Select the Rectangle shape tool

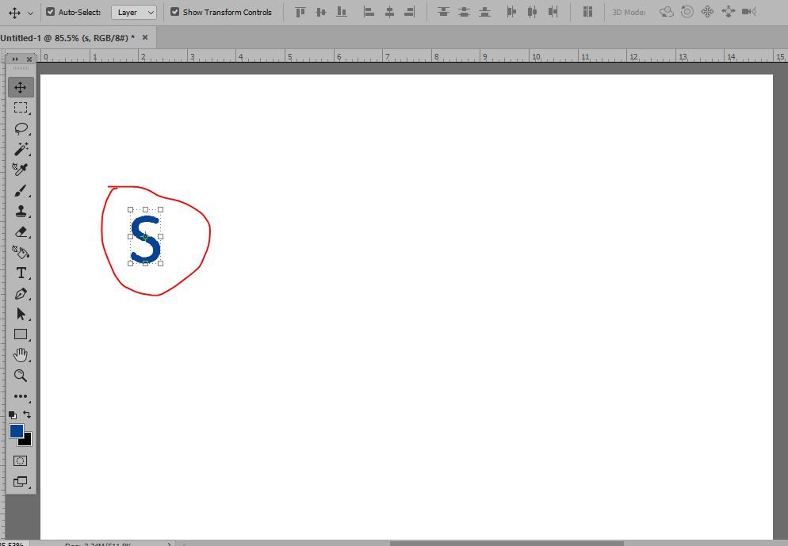point(21,334)
